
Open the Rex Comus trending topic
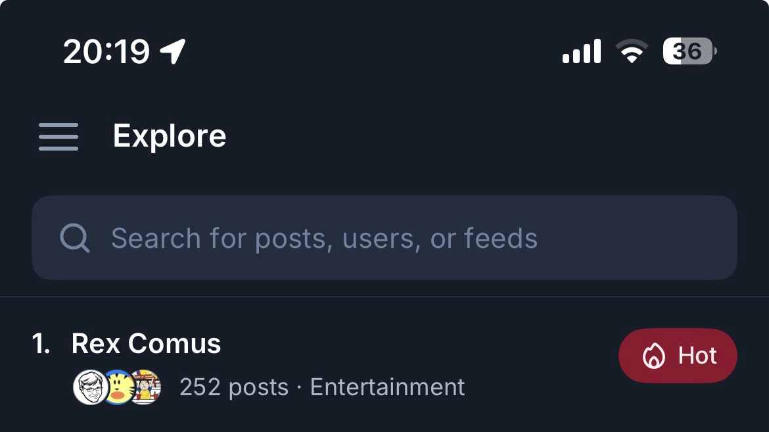pos(146,343)
